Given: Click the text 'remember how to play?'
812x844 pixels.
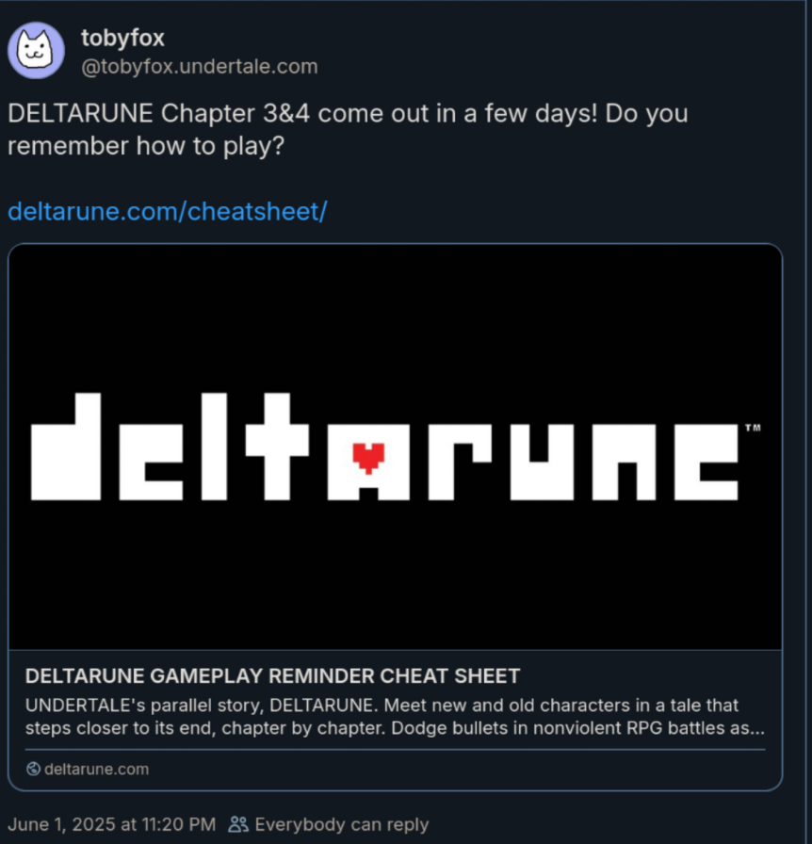Looking at the screenshot, I should click(x=146, y=146).
